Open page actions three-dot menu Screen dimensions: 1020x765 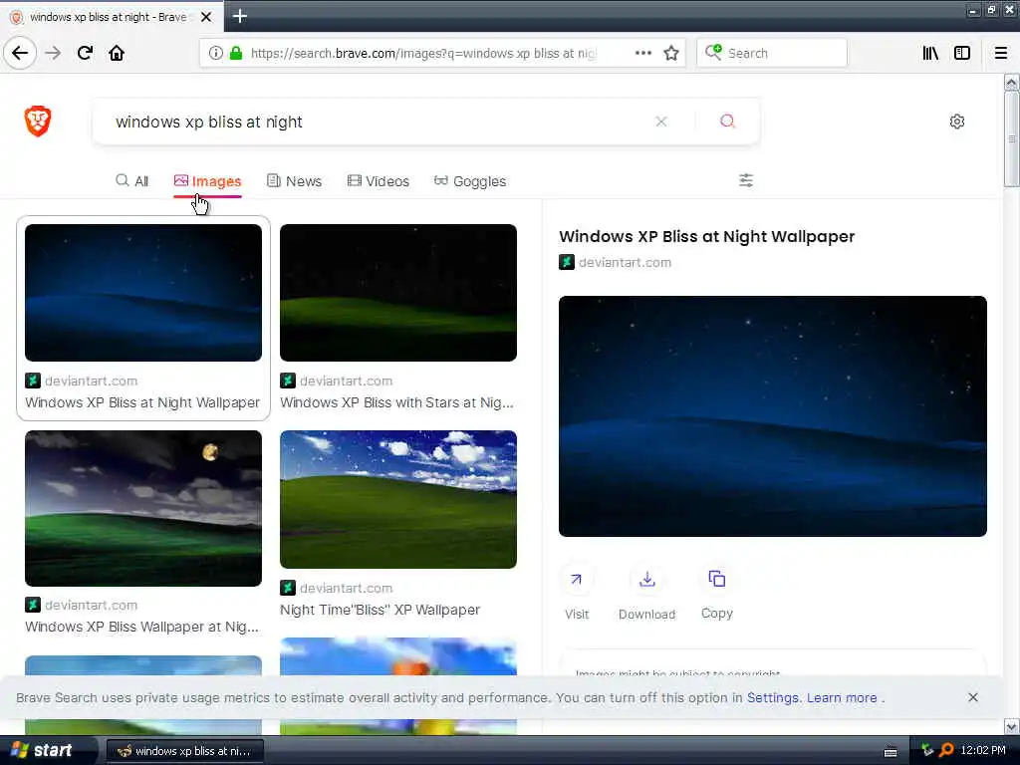click(642, 54)
